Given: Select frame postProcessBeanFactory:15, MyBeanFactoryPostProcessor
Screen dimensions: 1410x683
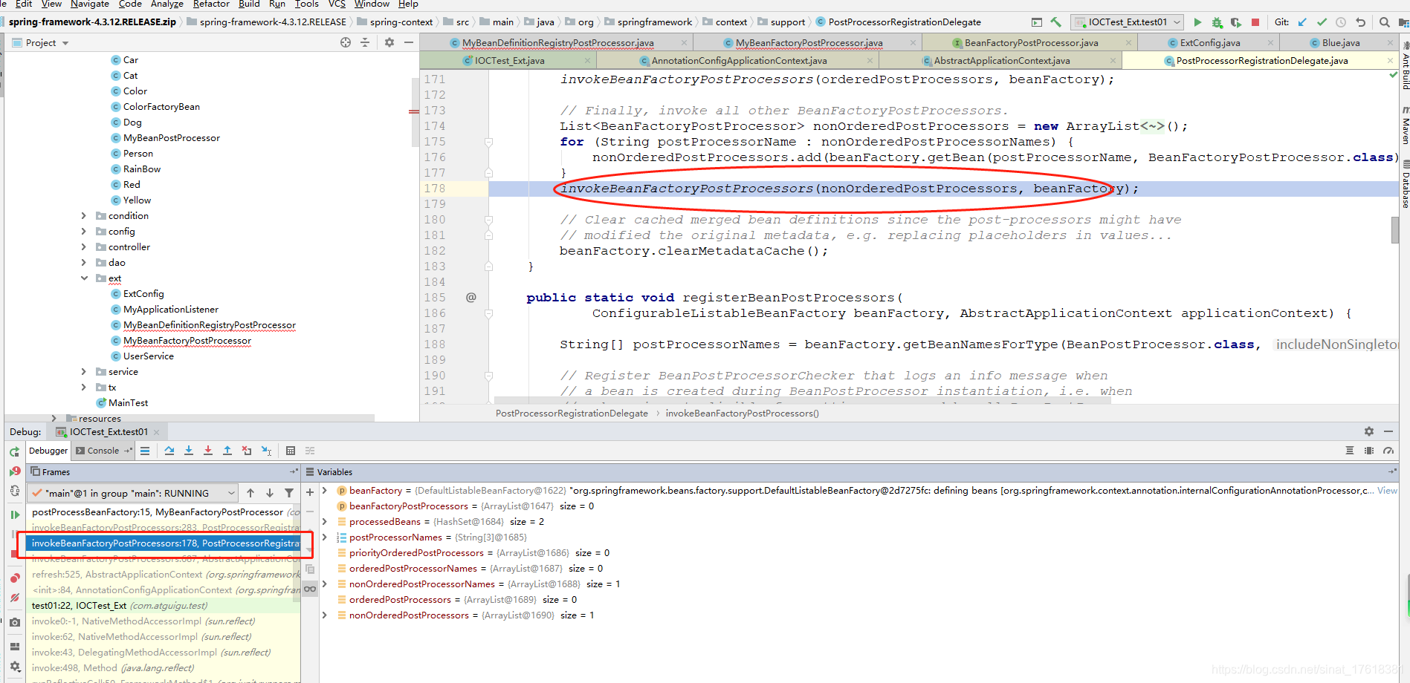Looking at the screenshot, I should point(164,512).
